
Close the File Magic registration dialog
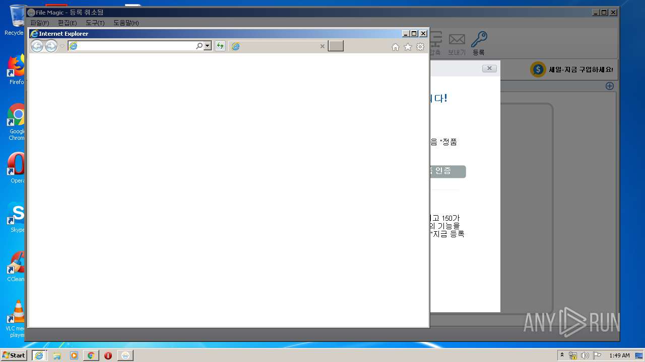click(x=489, y=68)
